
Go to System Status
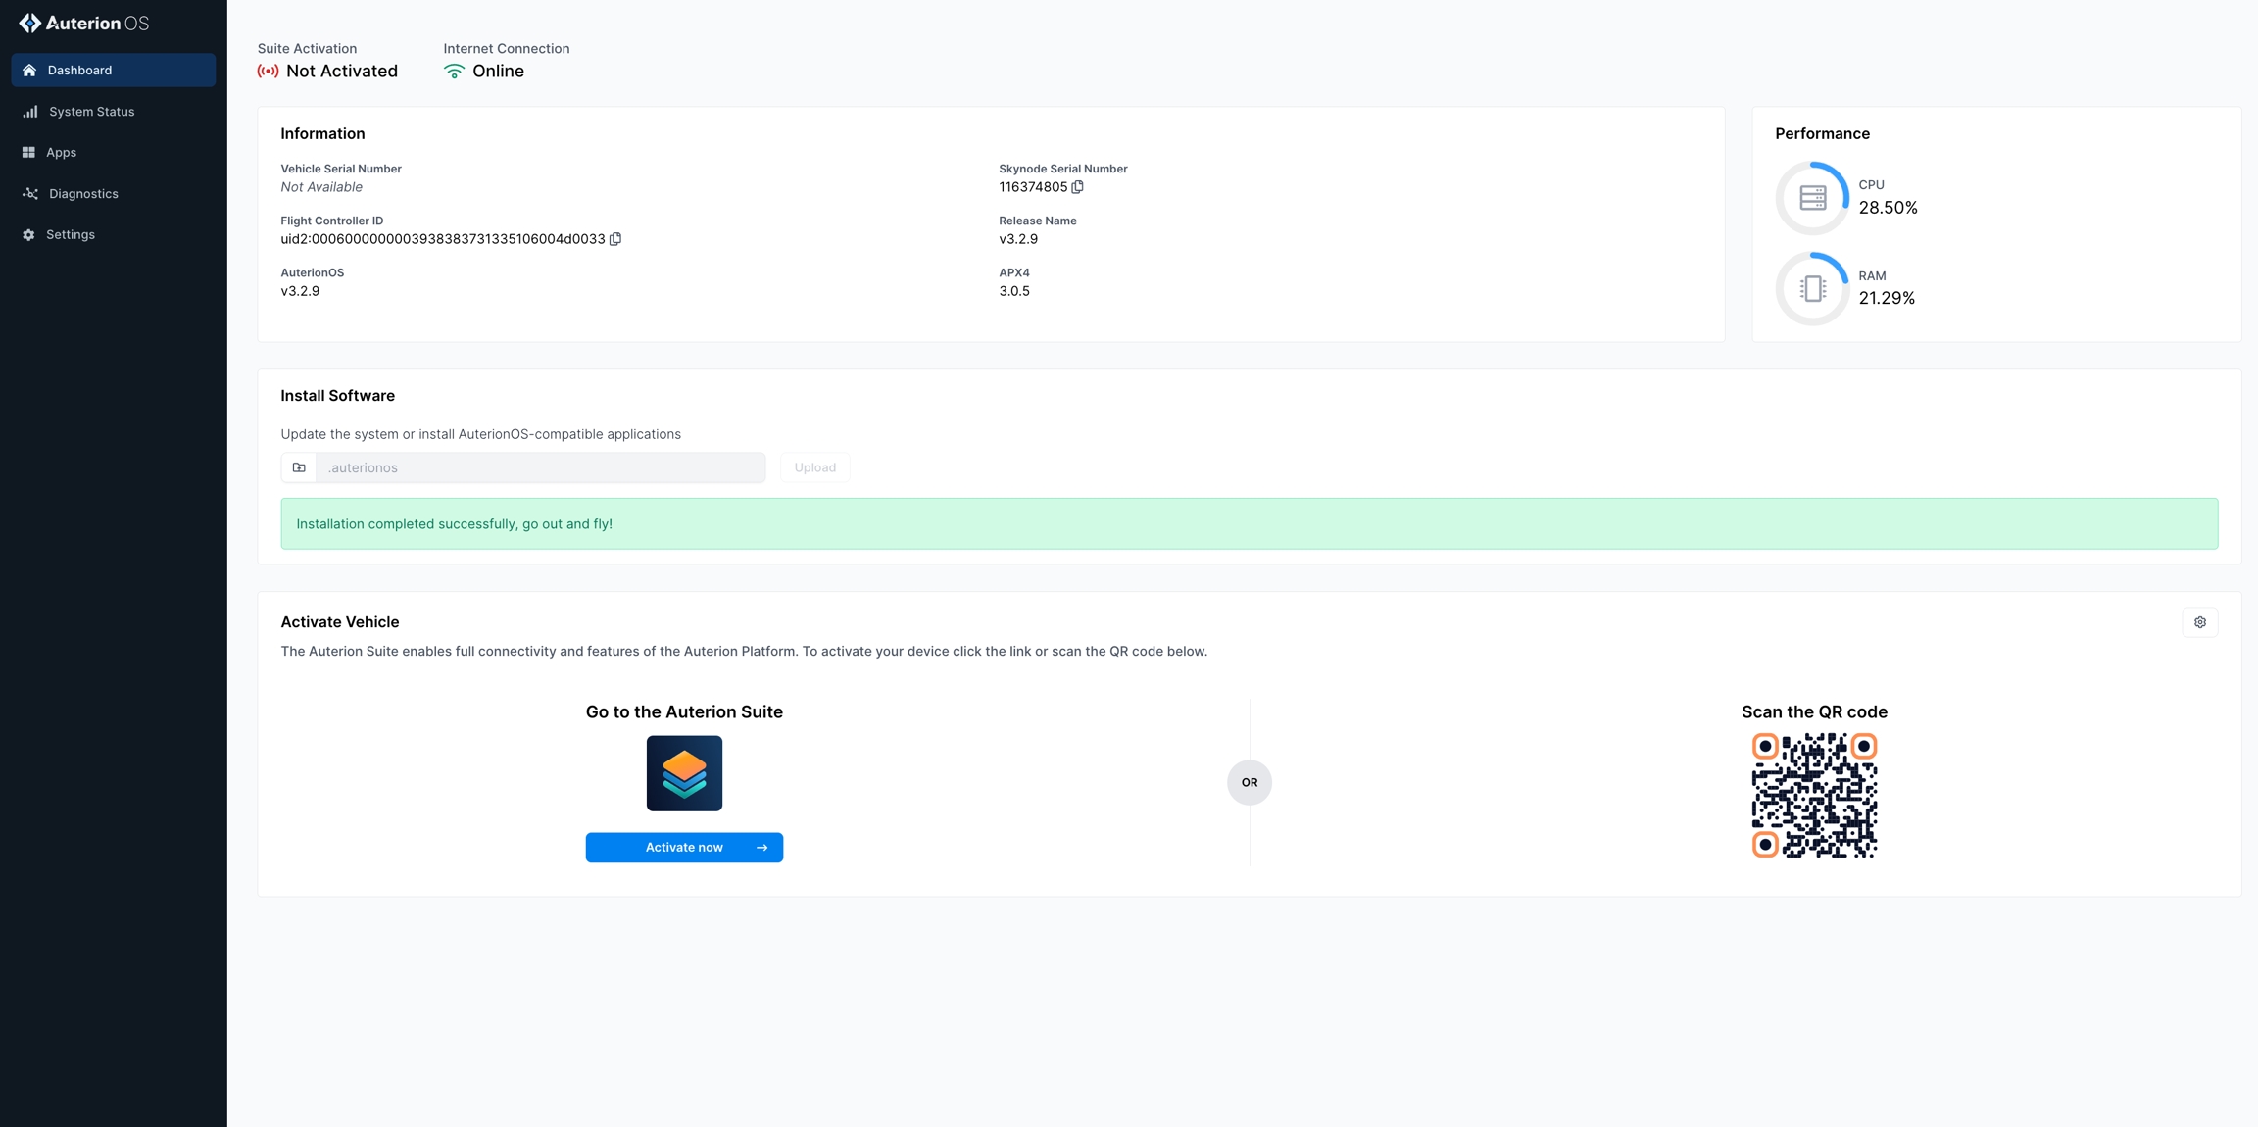(x=91, y=112)
